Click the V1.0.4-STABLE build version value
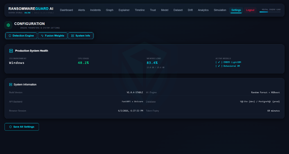 [135, 92]
